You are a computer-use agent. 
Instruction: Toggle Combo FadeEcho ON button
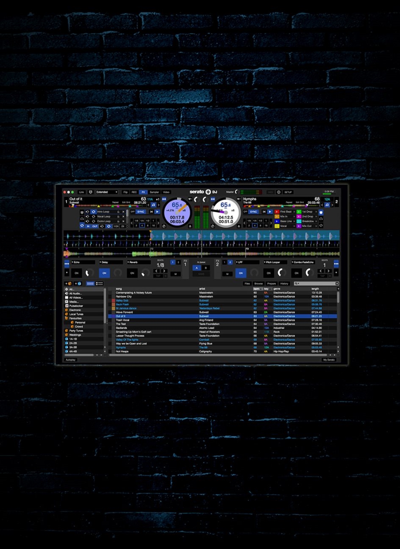[296, 273]
